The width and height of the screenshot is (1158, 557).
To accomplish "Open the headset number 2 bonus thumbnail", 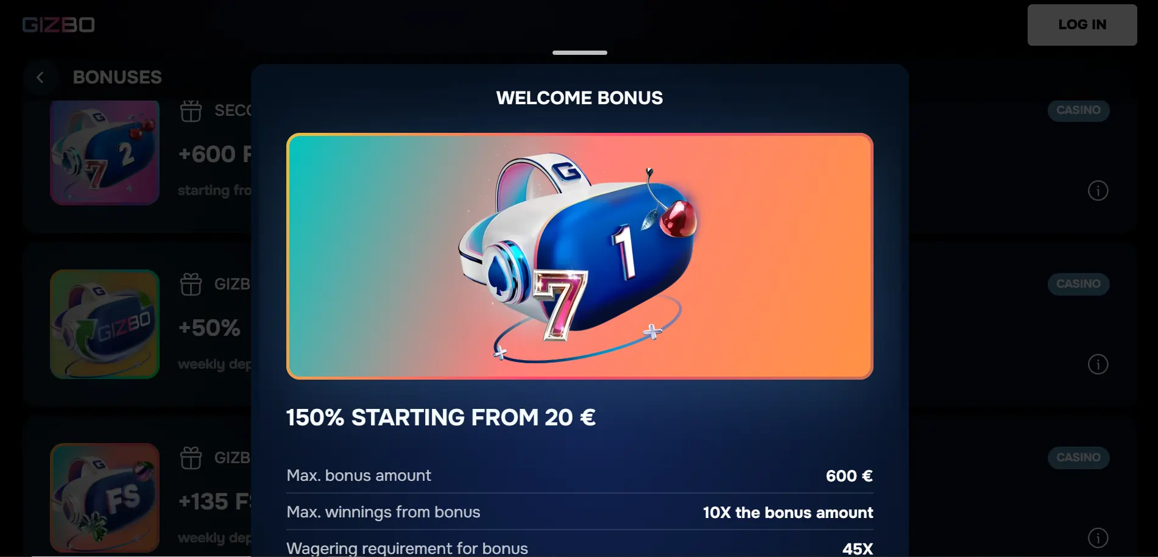I will pos(105,152).
